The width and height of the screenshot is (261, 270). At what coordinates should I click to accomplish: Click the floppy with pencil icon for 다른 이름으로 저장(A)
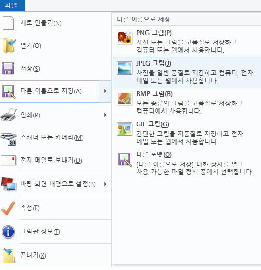click(x=9, y=91)
